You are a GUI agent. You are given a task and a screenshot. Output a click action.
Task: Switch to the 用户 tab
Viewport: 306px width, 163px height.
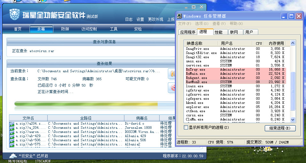(251, 32)
